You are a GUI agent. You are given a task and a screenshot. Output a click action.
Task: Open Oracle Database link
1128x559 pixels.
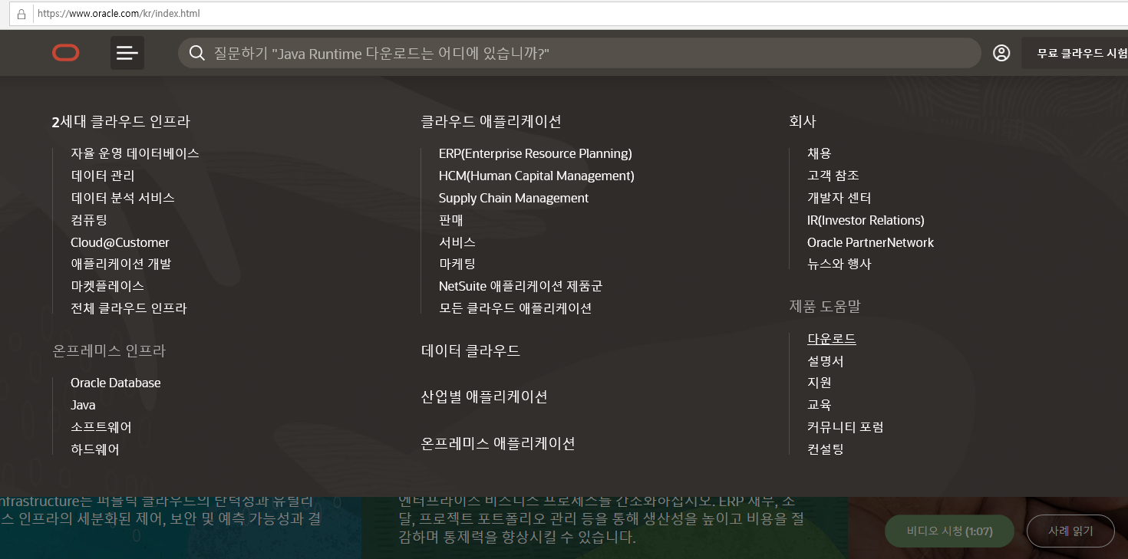(116, 383)
